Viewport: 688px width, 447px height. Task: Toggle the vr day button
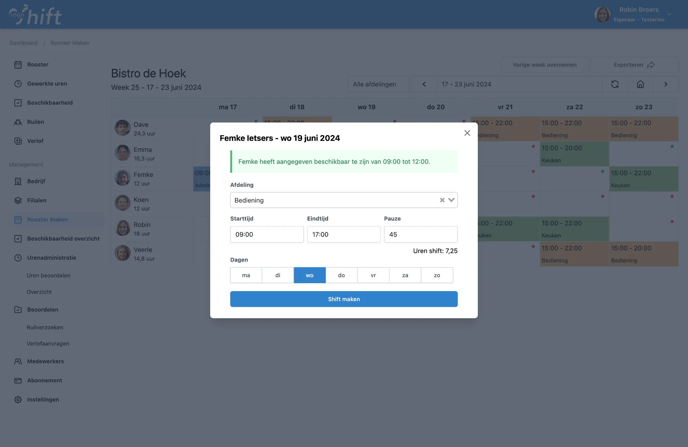[x=373, y=275]
